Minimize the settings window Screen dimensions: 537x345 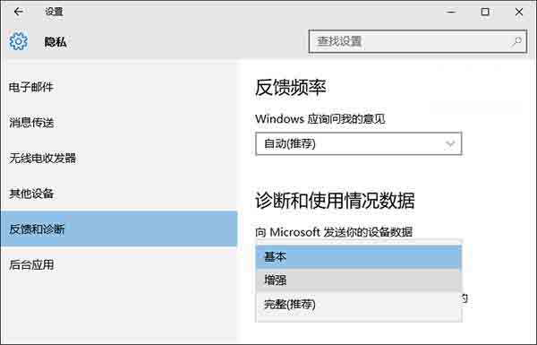tap(451, 12)
